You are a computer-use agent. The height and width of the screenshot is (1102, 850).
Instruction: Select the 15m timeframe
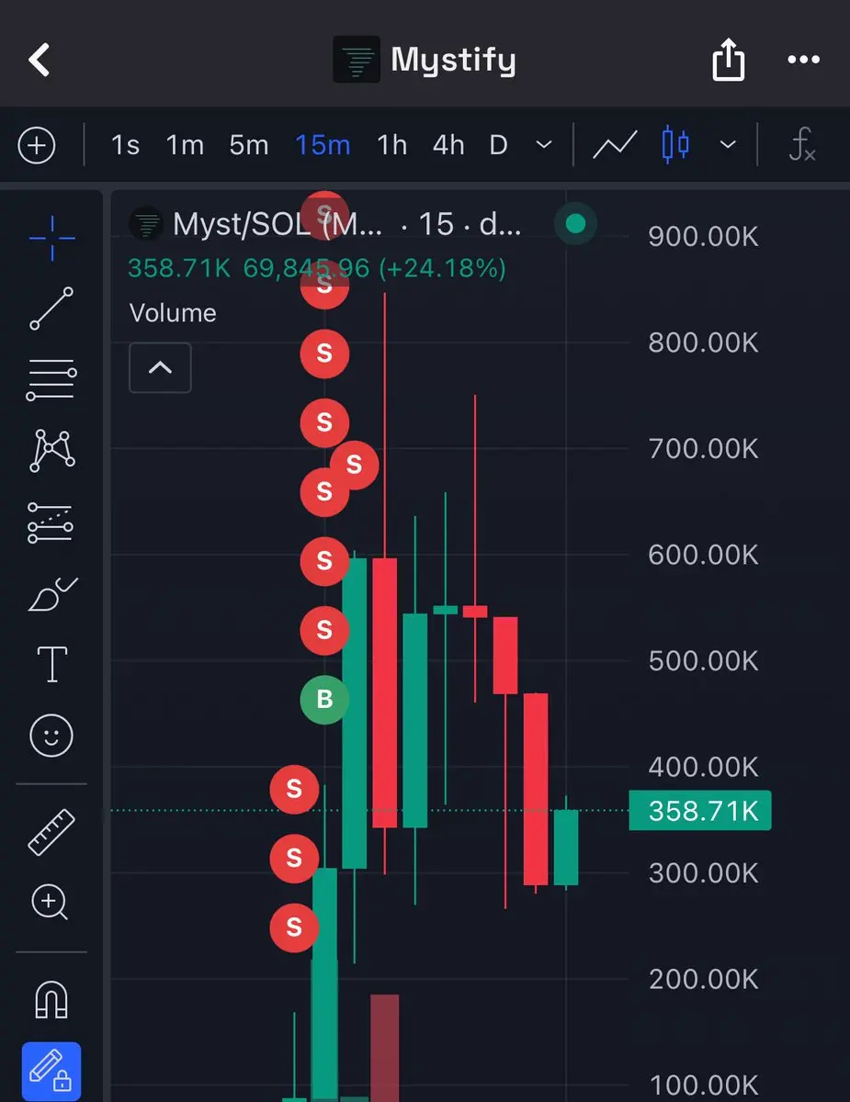(323, 145)
